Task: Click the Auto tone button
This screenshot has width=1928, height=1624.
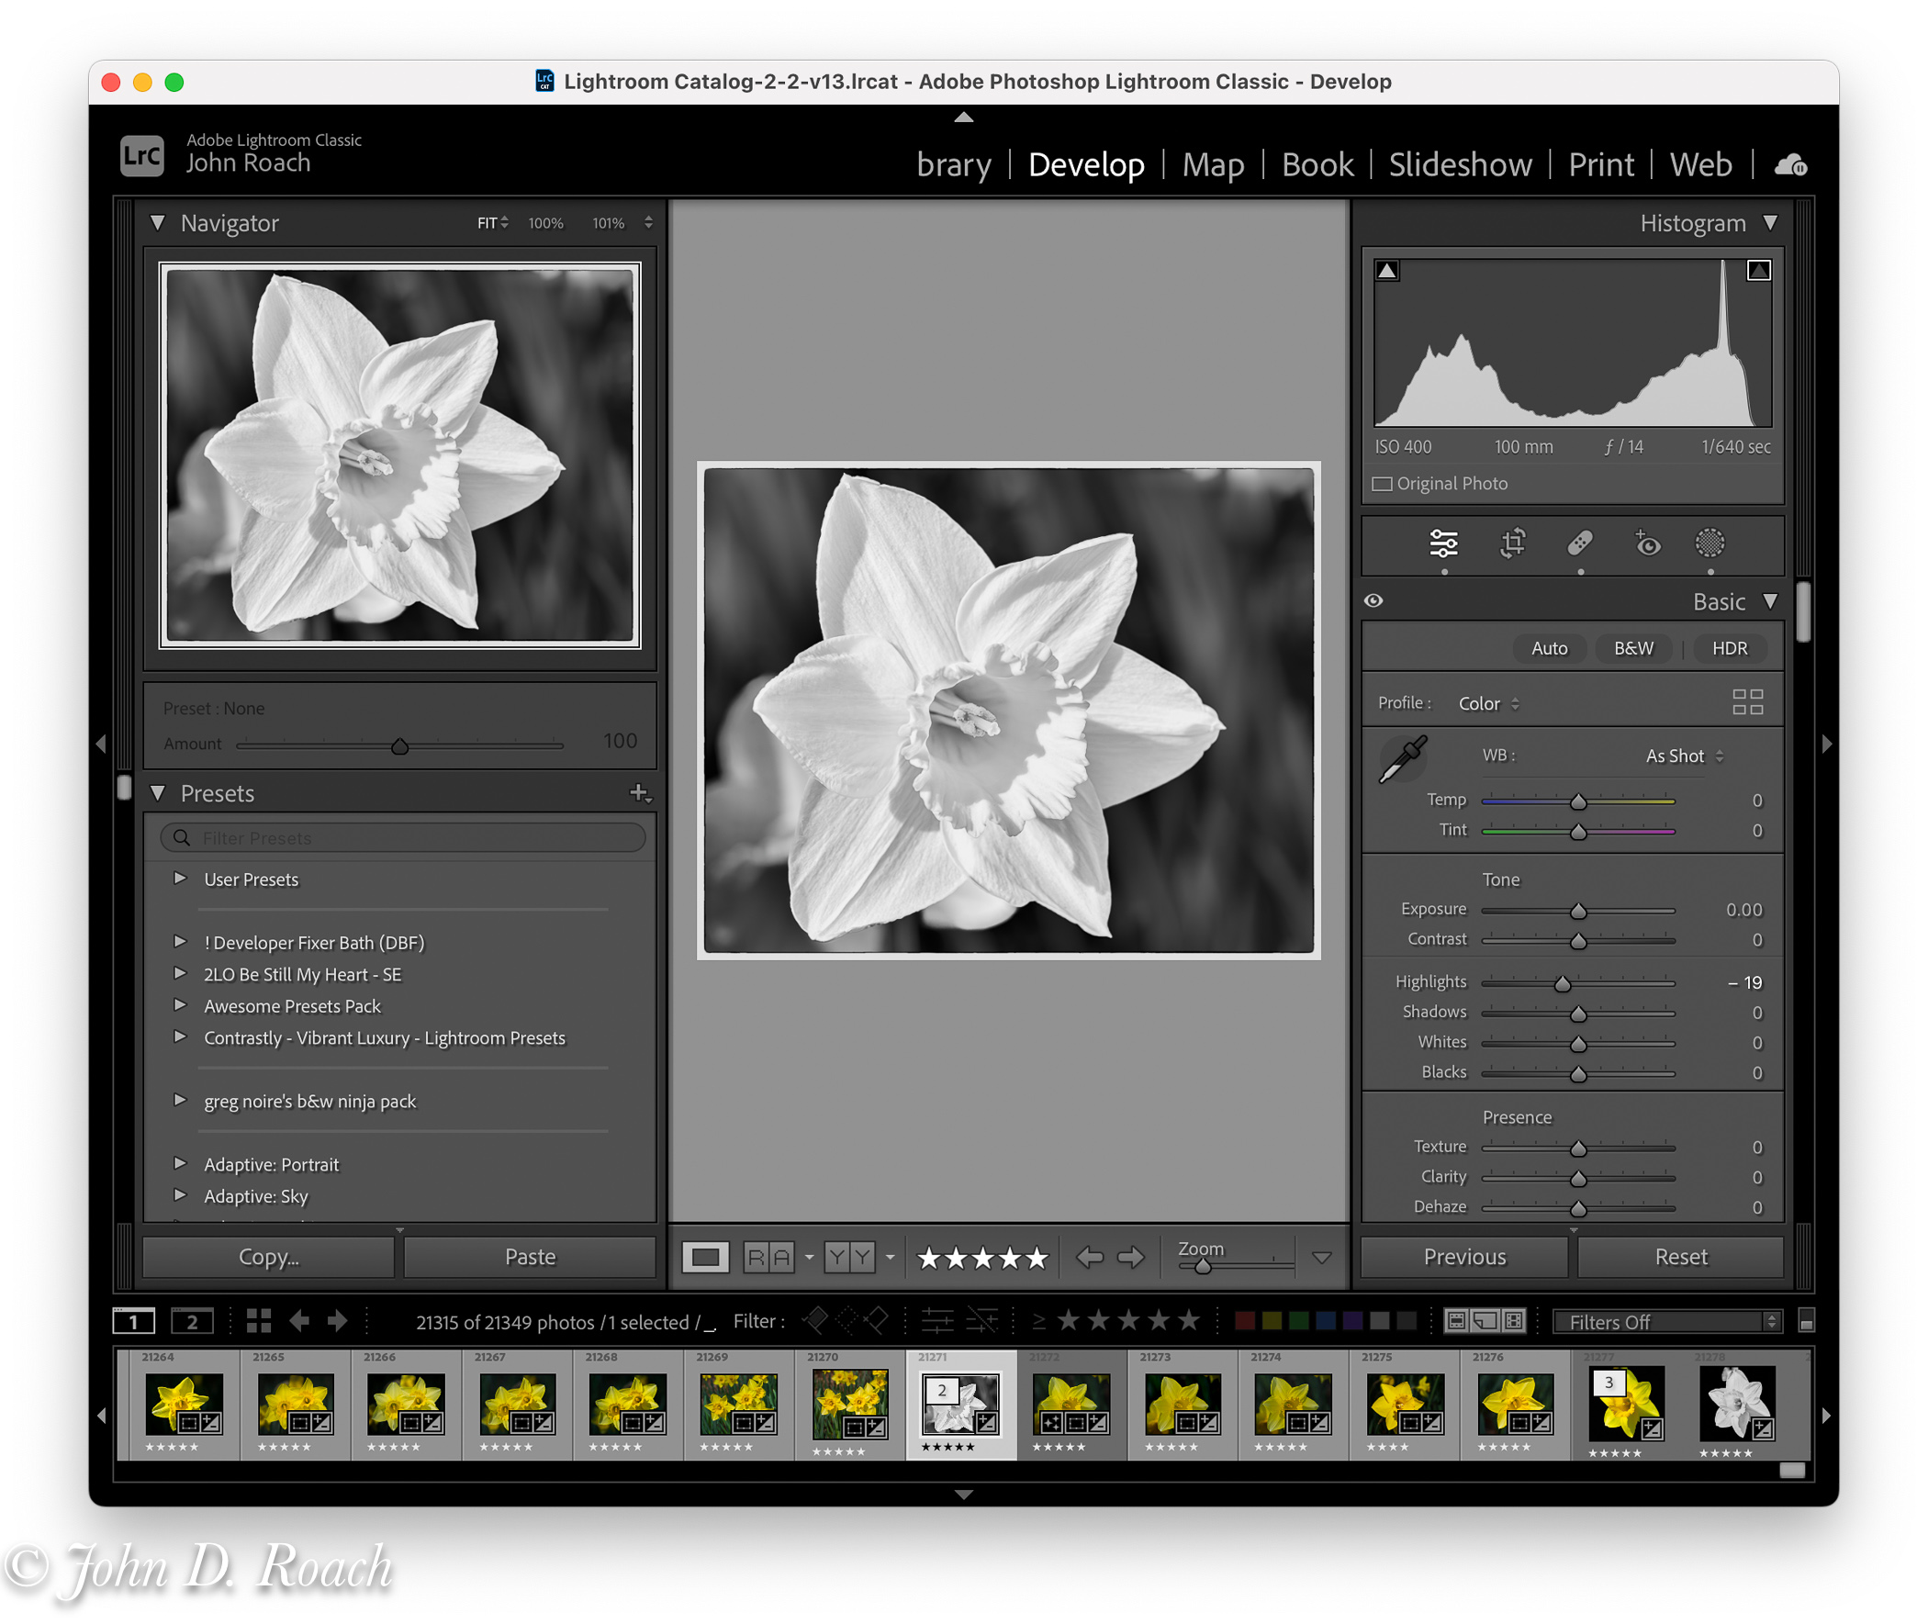Action: click(x=1549, y=648)
